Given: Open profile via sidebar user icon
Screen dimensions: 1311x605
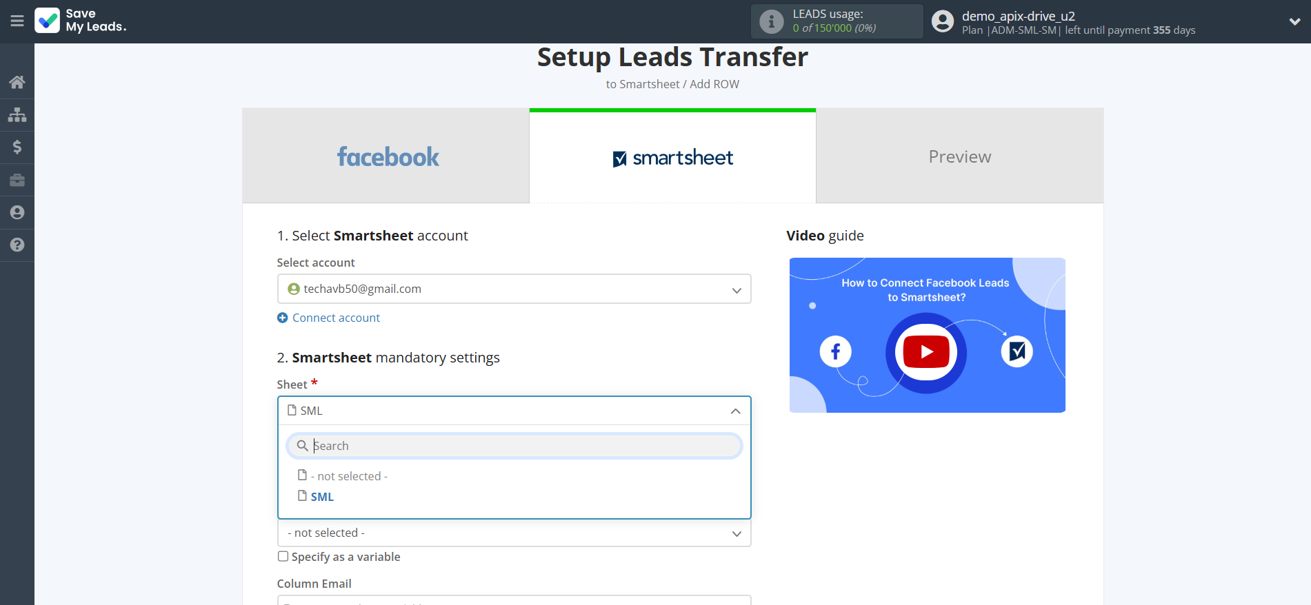Looking at the screenshot, I should click(17, 212).
